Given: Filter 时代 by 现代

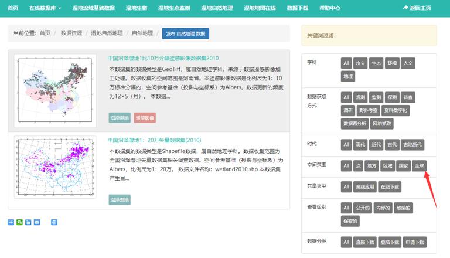Looking at the screenshot, I should tap(360, 145).
